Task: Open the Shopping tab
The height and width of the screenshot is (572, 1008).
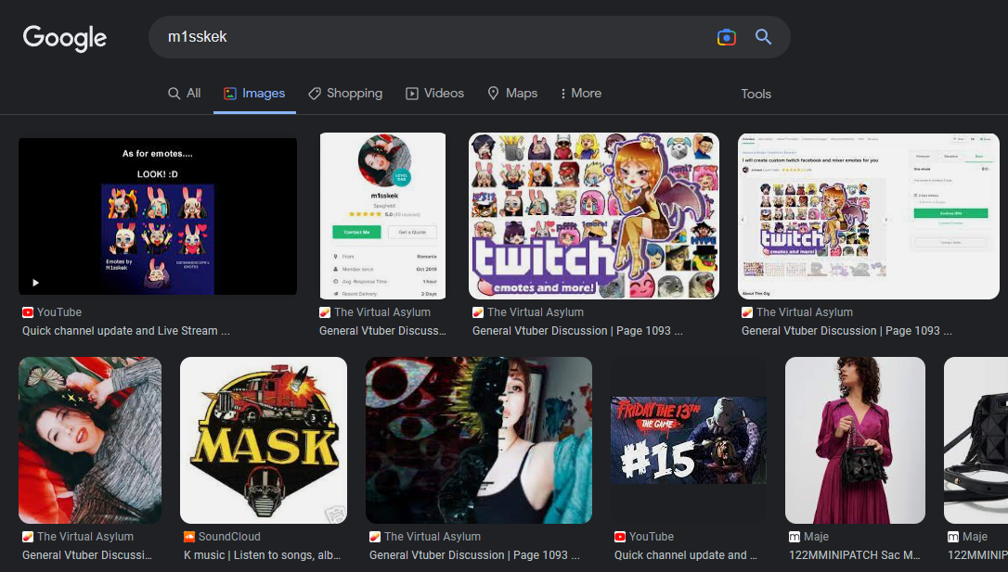Action: click(x=345, y=93)
